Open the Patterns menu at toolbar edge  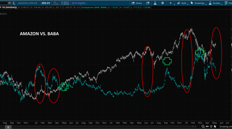tap(228, 3)
